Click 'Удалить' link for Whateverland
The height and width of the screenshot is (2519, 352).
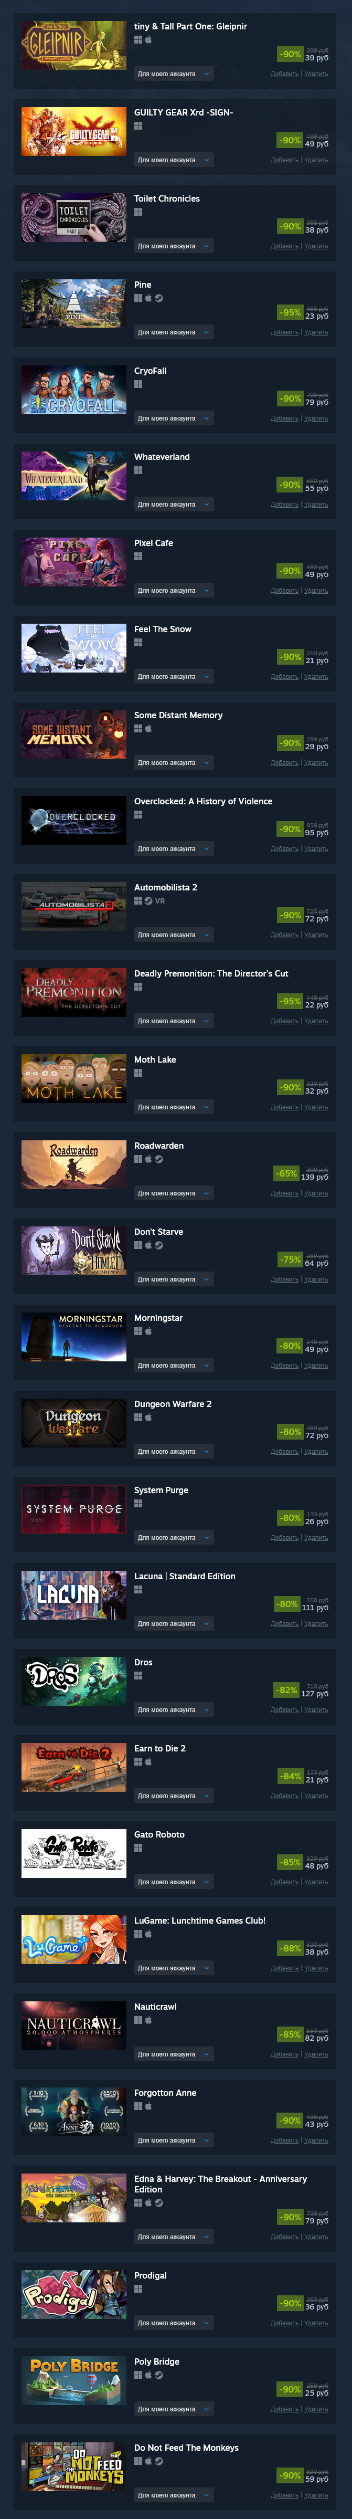[316, 505]
